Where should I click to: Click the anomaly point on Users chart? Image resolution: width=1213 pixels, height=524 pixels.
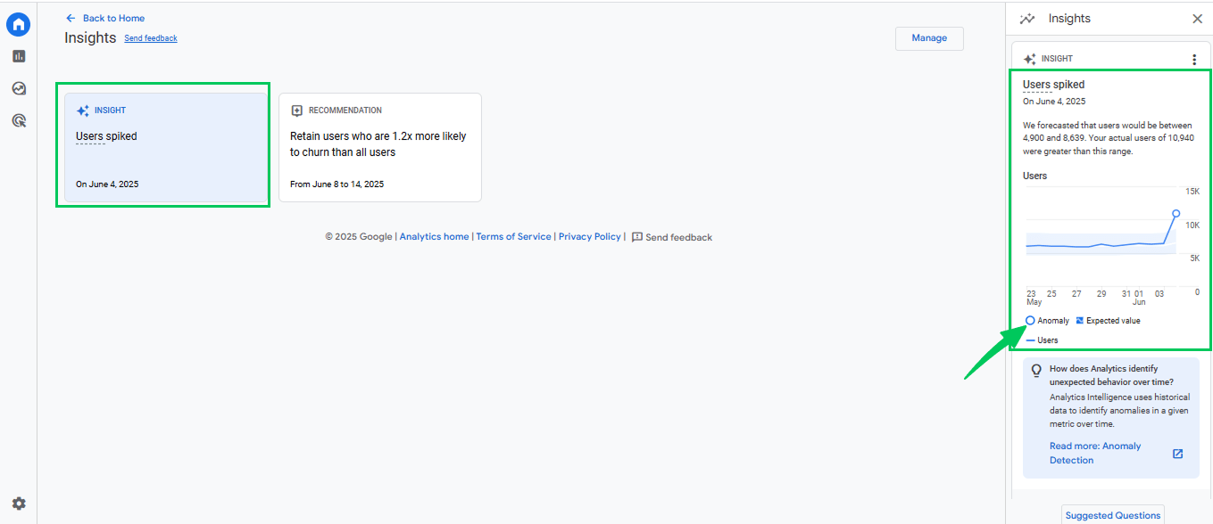click(1176, 214)
